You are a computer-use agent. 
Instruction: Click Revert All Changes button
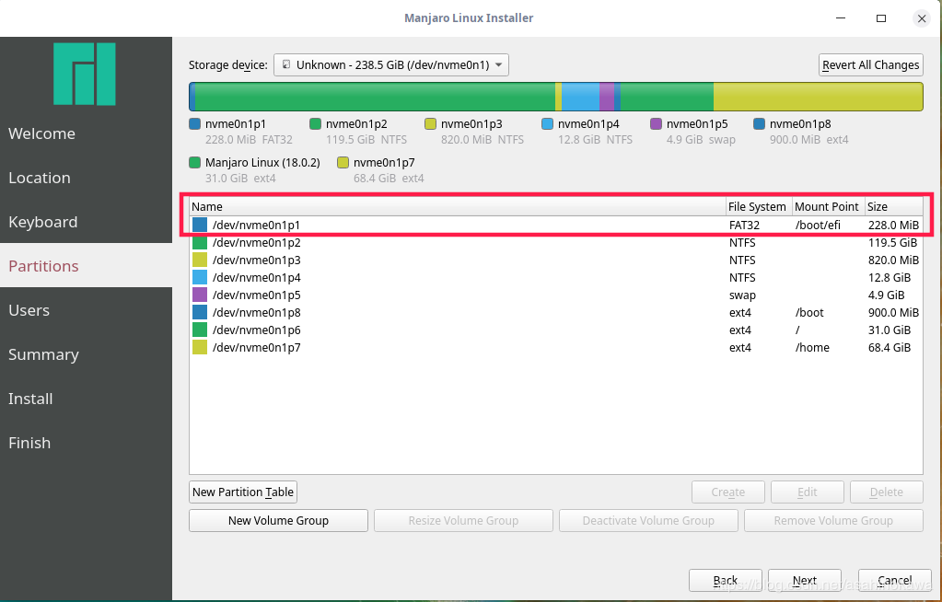[870, 64]
